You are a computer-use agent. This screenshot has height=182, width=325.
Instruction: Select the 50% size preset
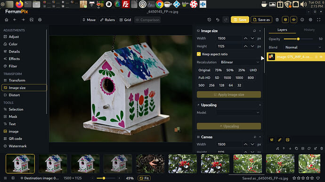click(230, 70)
